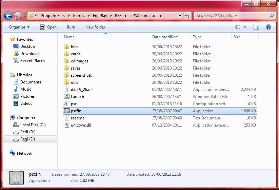Expand the arrow after a PSX emulator
Screen dimensions: 279x190
(x=160, y=16)
